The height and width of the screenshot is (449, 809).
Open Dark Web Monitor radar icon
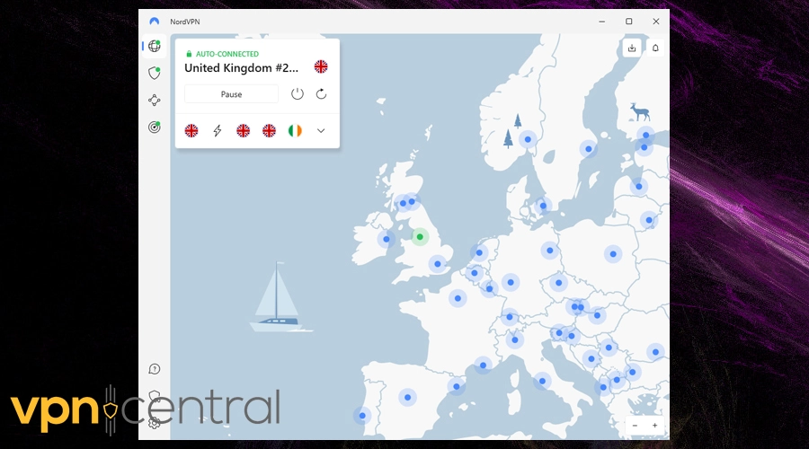pos(155,127)
